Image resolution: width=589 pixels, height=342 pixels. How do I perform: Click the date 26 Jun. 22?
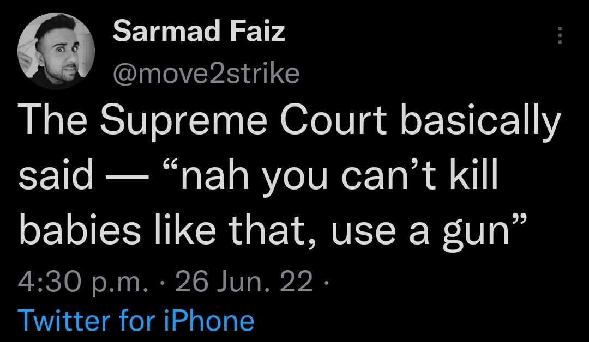click(245, 282)
